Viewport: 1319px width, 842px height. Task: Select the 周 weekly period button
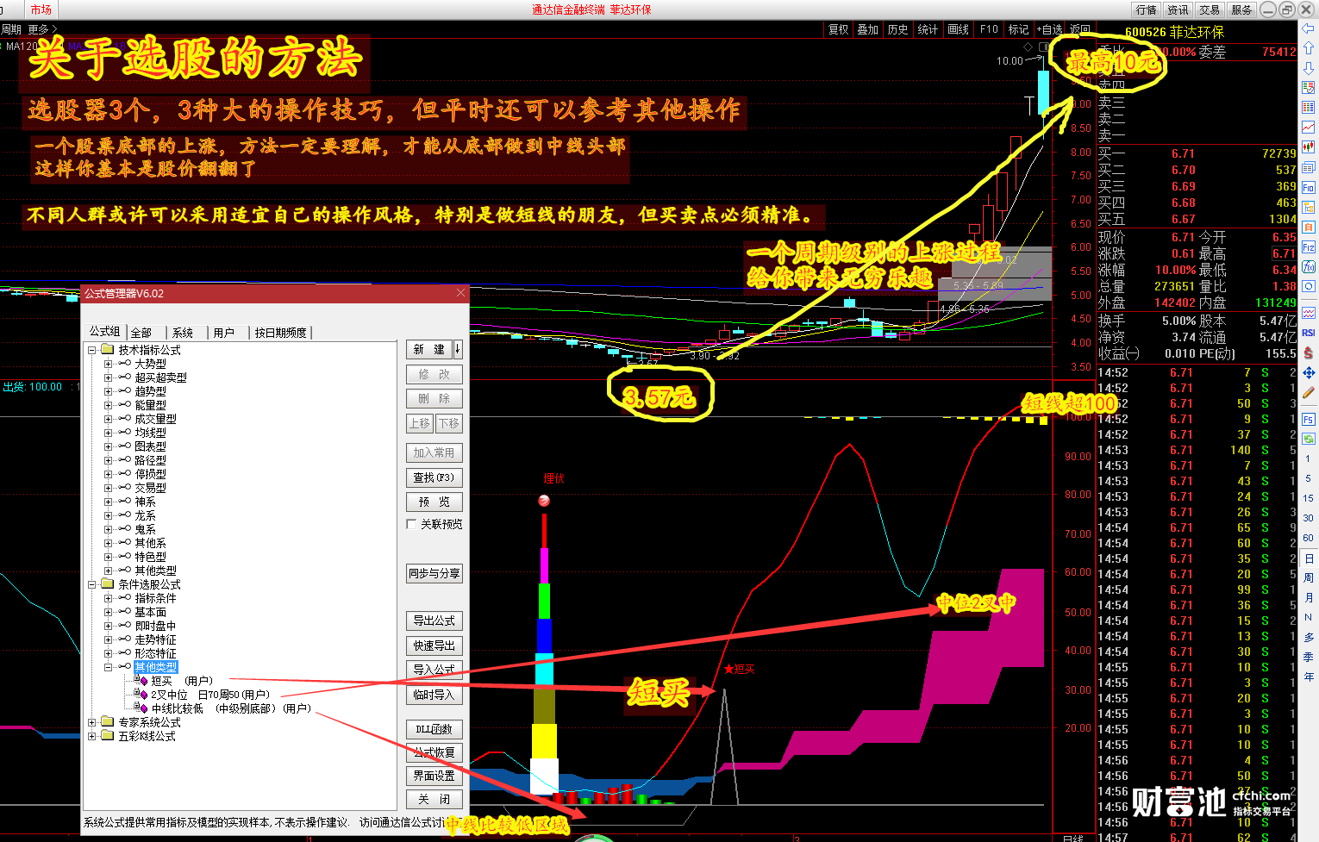pos(1309,577)
